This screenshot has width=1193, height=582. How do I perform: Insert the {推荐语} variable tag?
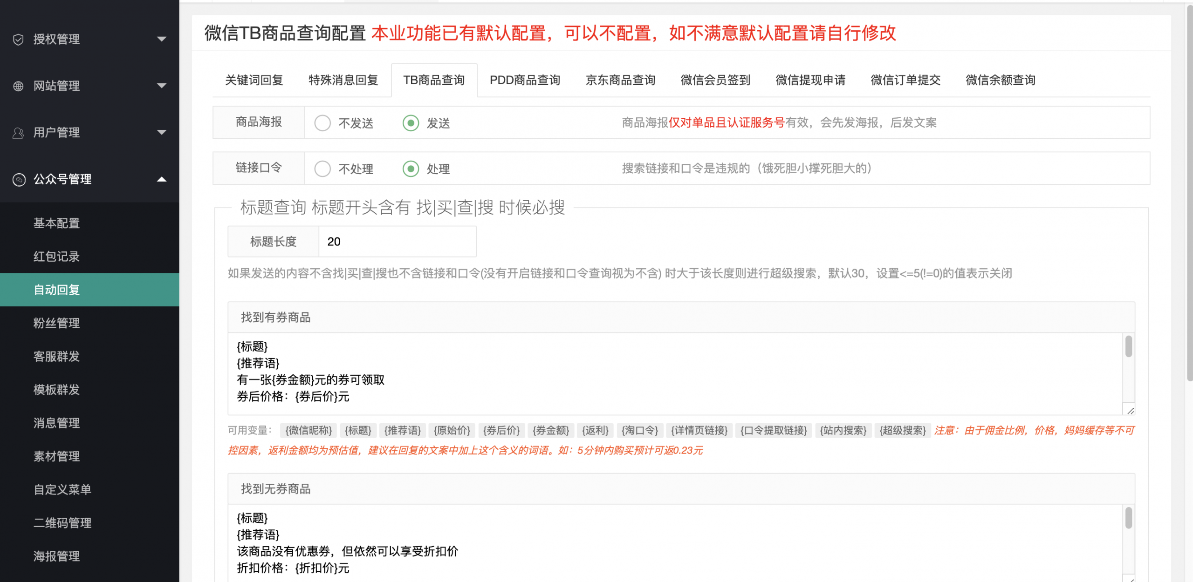click(x=403, y=430)
